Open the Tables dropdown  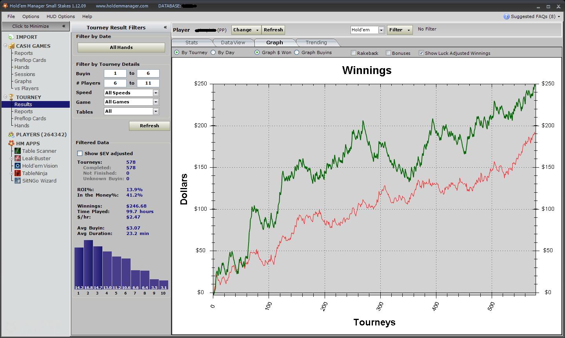131,111
